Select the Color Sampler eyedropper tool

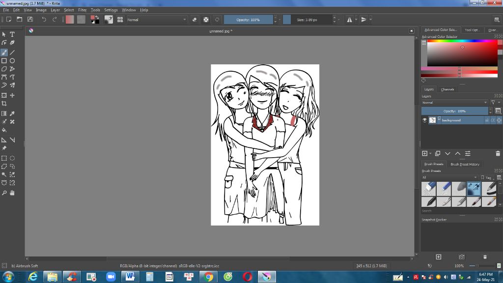(x=12, y=113)
